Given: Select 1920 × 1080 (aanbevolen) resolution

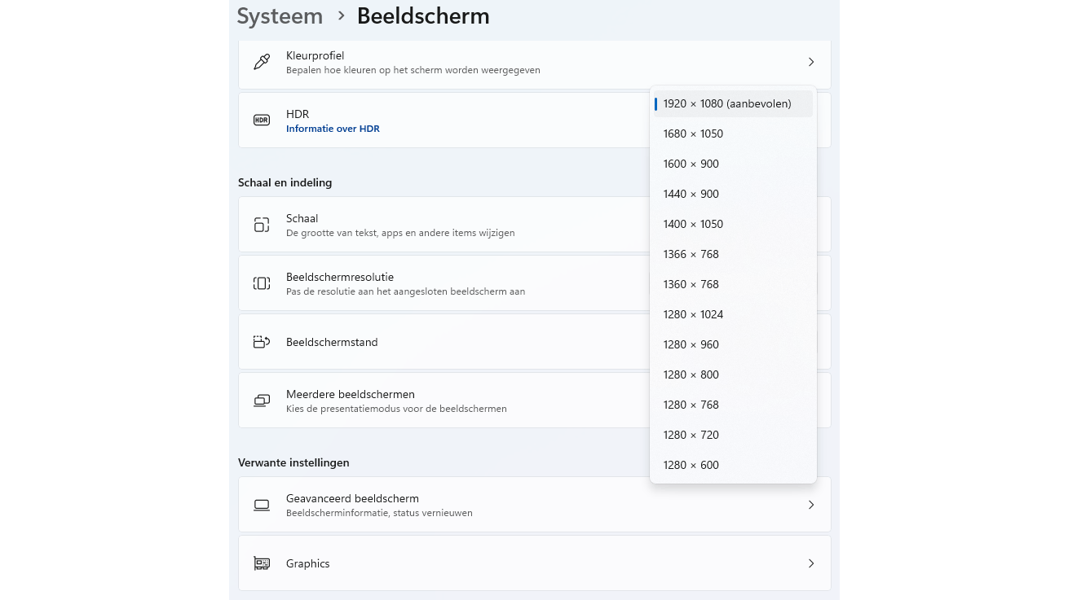Looking at the screenshot, I should coord(727,103).
